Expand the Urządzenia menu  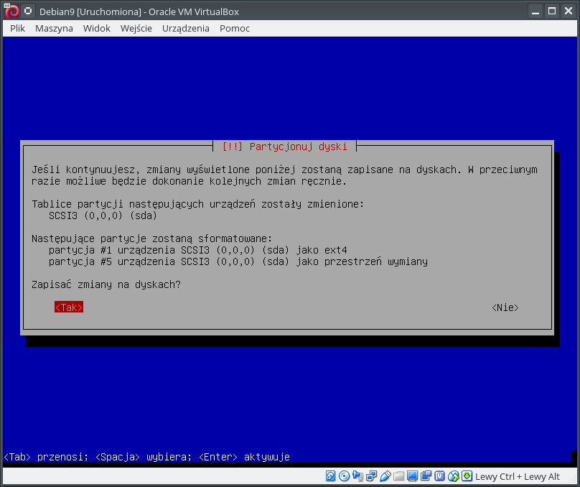[185, 28]
